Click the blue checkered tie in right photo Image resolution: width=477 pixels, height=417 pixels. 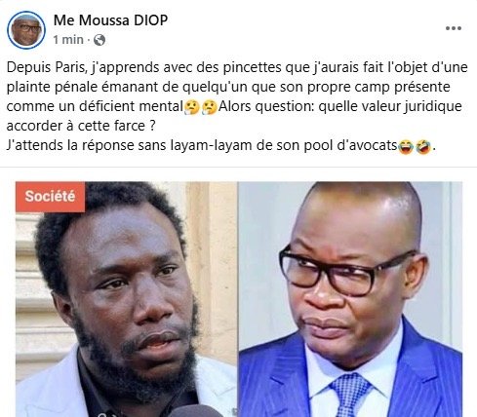(x=350, y=394)
